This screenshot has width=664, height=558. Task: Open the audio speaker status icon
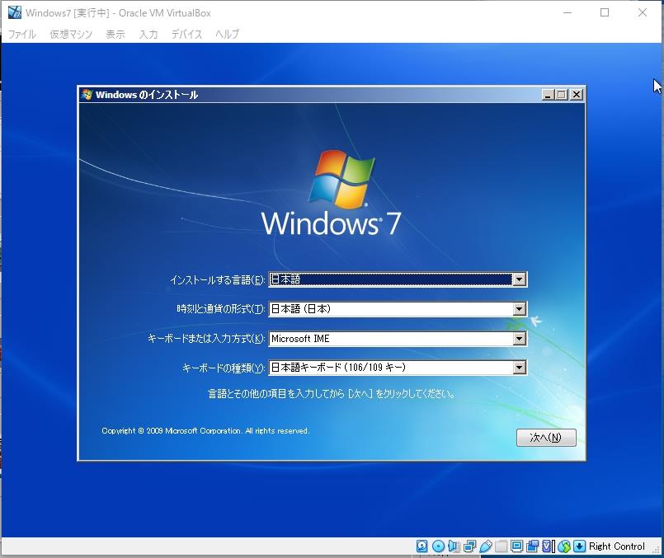[454, 546]
